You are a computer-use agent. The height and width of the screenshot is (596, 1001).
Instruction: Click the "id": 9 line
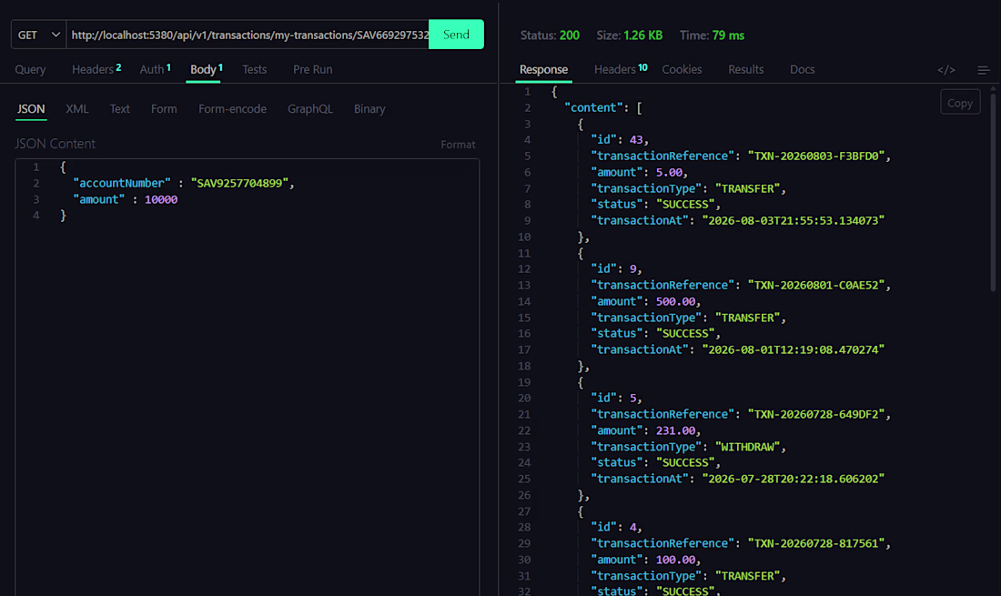tap(616, 268)
